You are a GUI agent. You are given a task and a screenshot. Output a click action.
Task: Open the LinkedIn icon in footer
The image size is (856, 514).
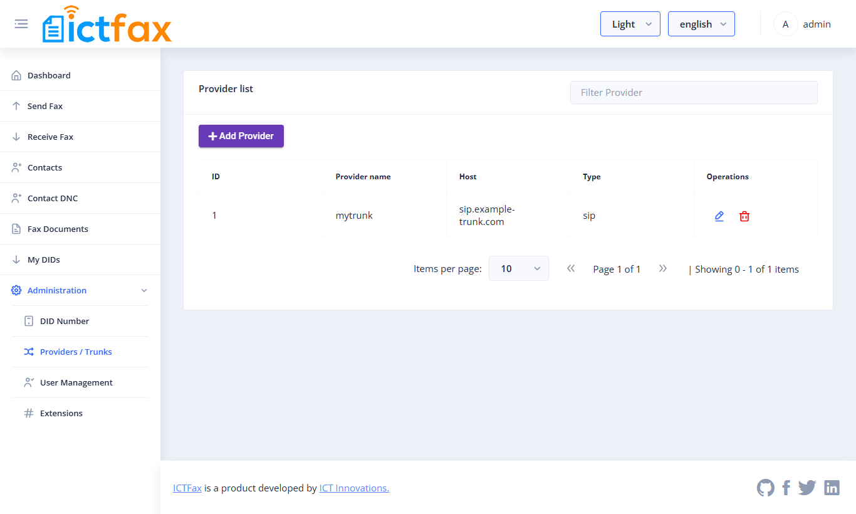[832, 488]
